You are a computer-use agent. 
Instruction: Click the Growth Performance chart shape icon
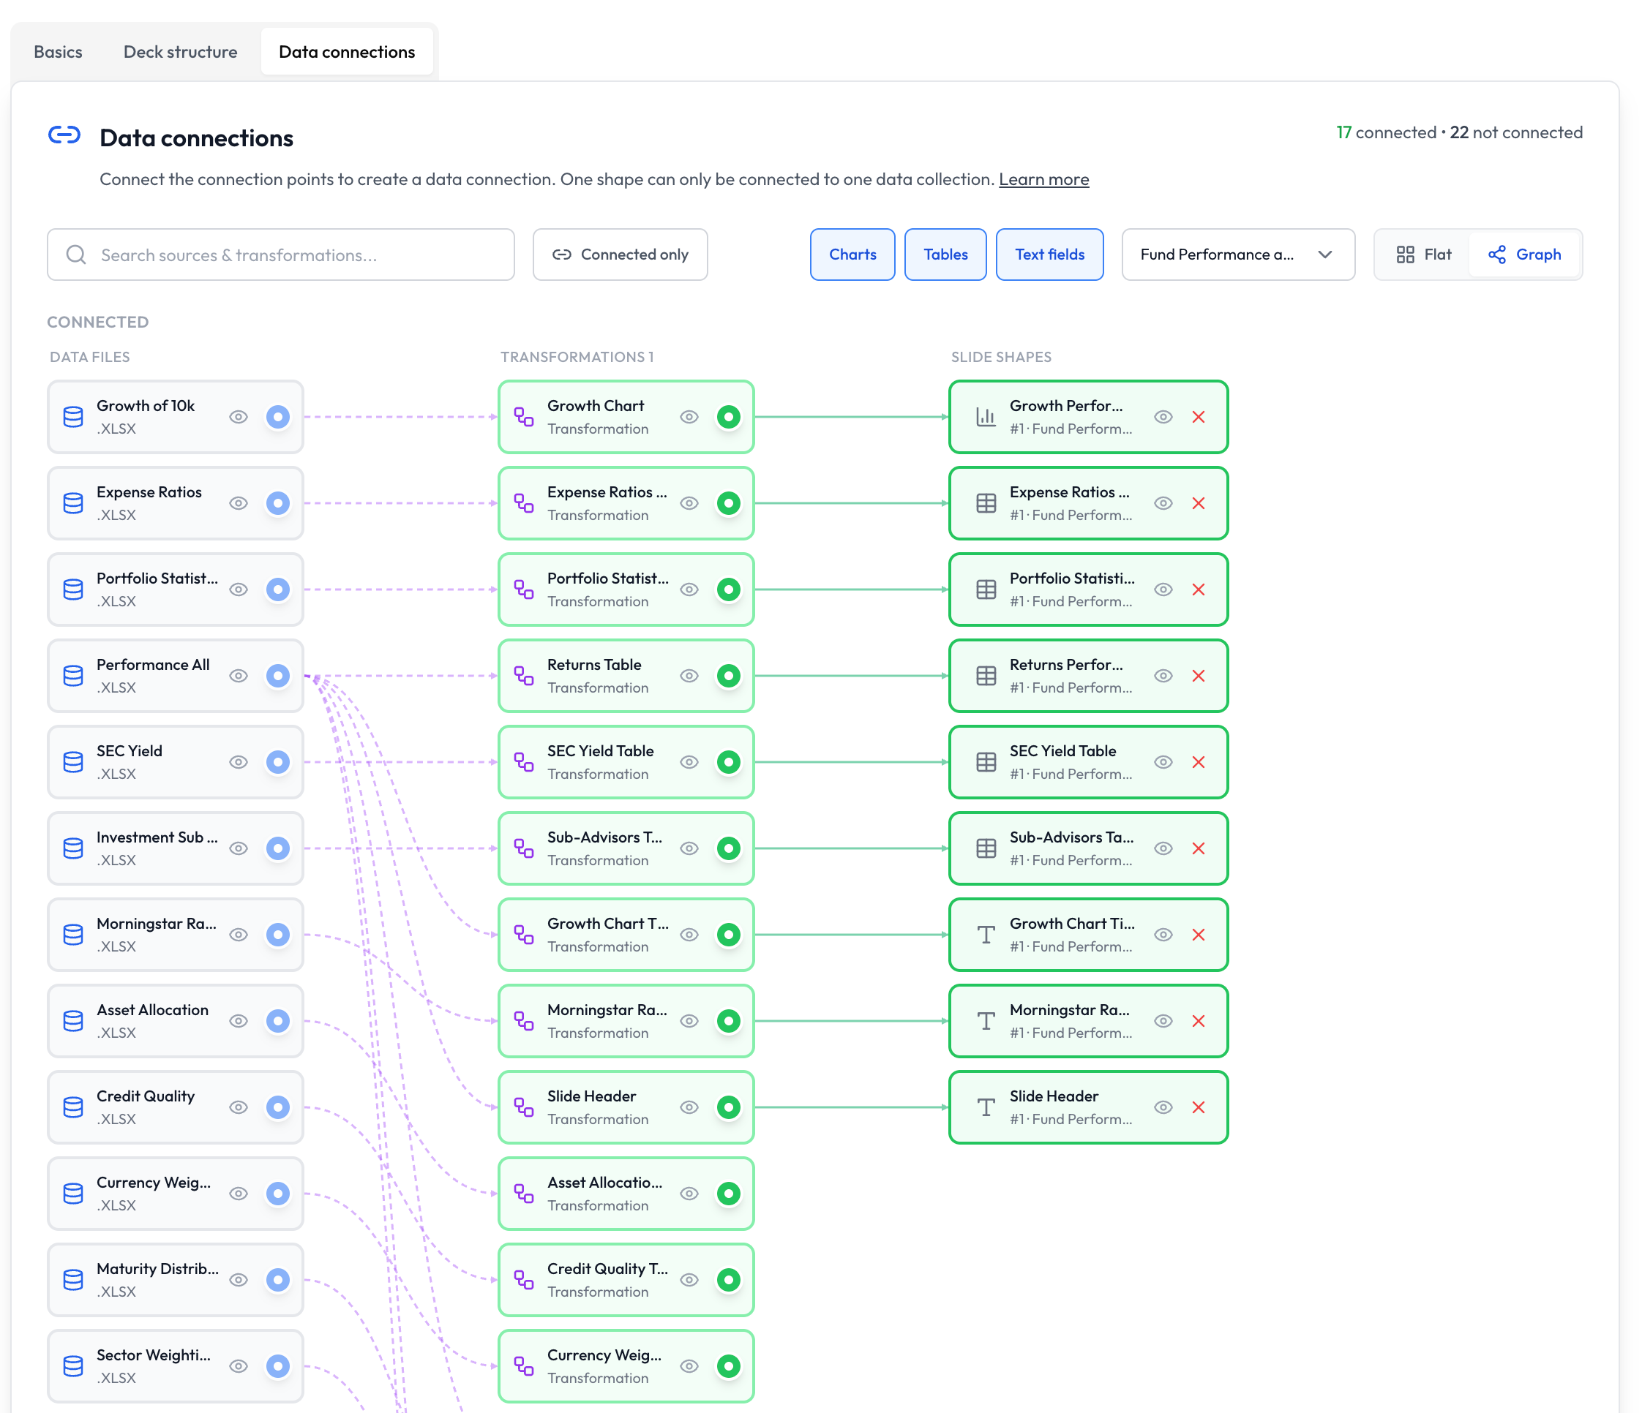coord(986,417)
